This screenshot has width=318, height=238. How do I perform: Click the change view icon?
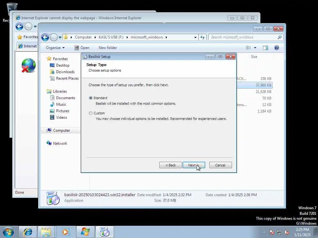point(248,48)
